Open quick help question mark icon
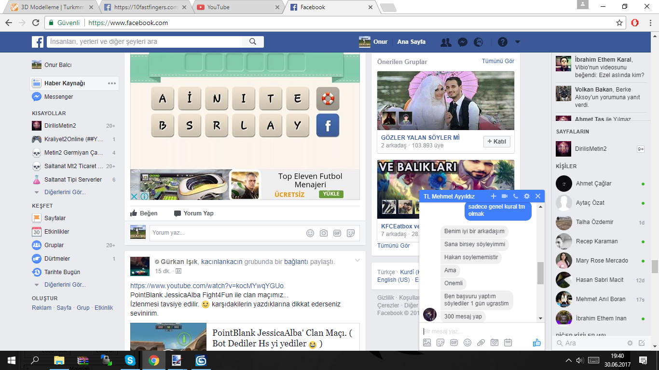The height and width of the screenshot is (370, 659). click(x=503, y=42)
